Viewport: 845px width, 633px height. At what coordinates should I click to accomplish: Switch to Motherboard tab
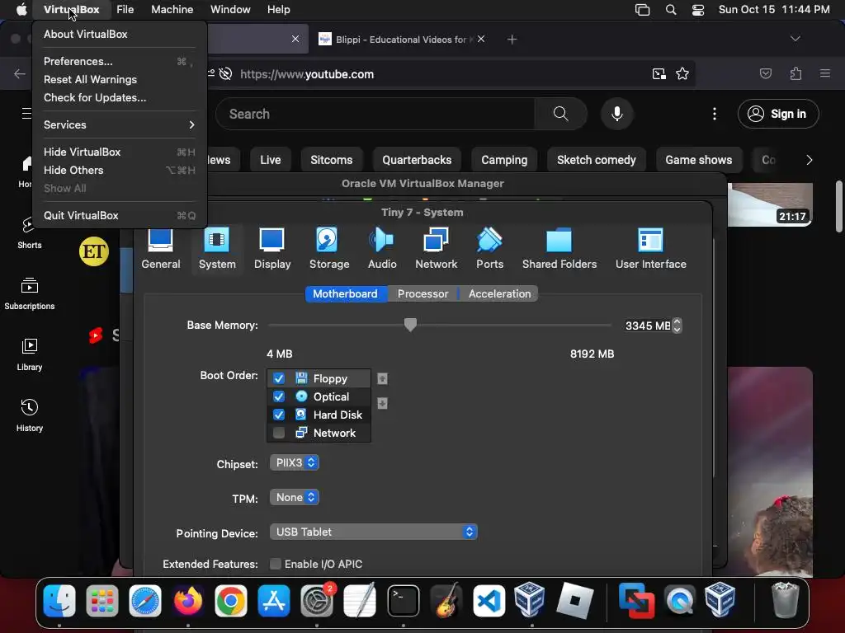click(346, 294)
